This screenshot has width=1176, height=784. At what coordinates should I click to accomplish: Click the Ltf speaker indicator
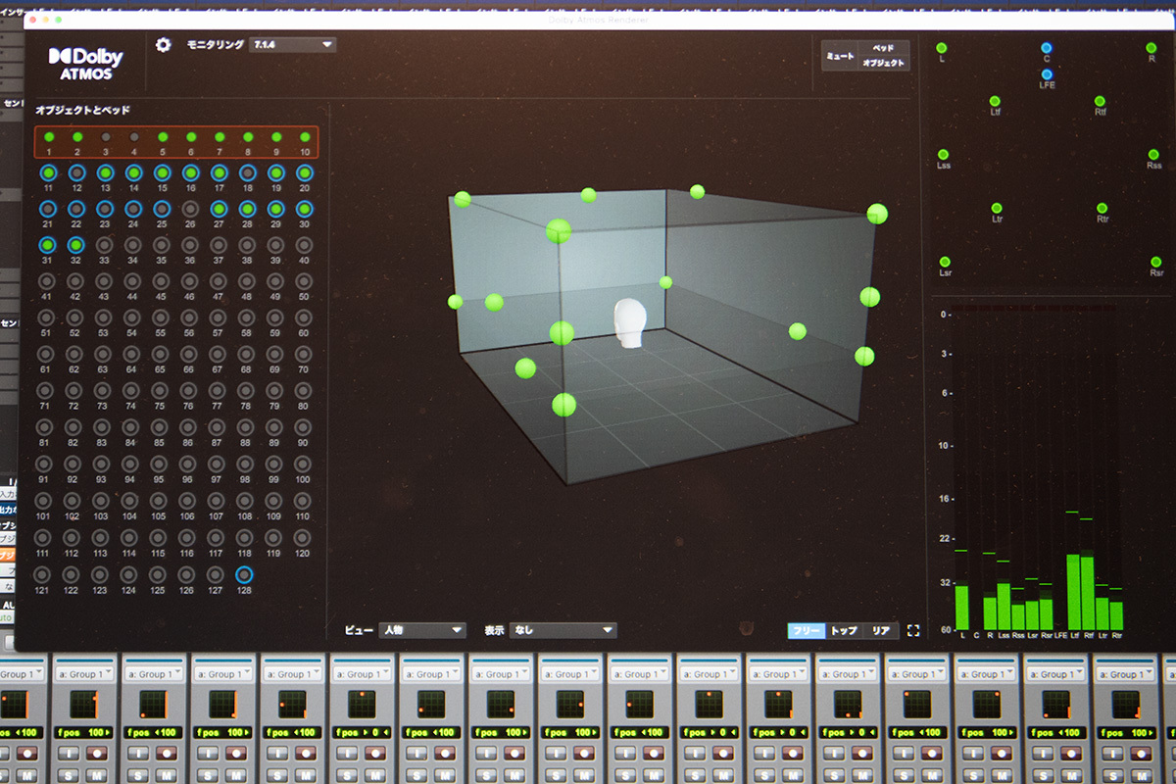(x=995, y=101)
